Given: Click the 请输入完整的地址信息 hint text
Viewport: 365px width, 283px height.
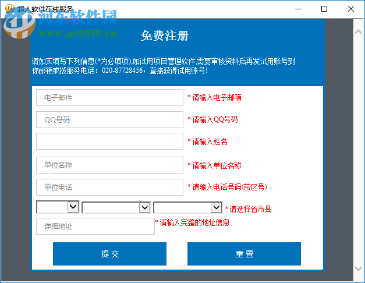Looking at the screenshot, I should click(193, 222).
